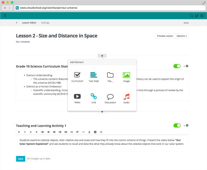Insert a horizontal rule
Viewport: 207px width, 170px height.
83,132
